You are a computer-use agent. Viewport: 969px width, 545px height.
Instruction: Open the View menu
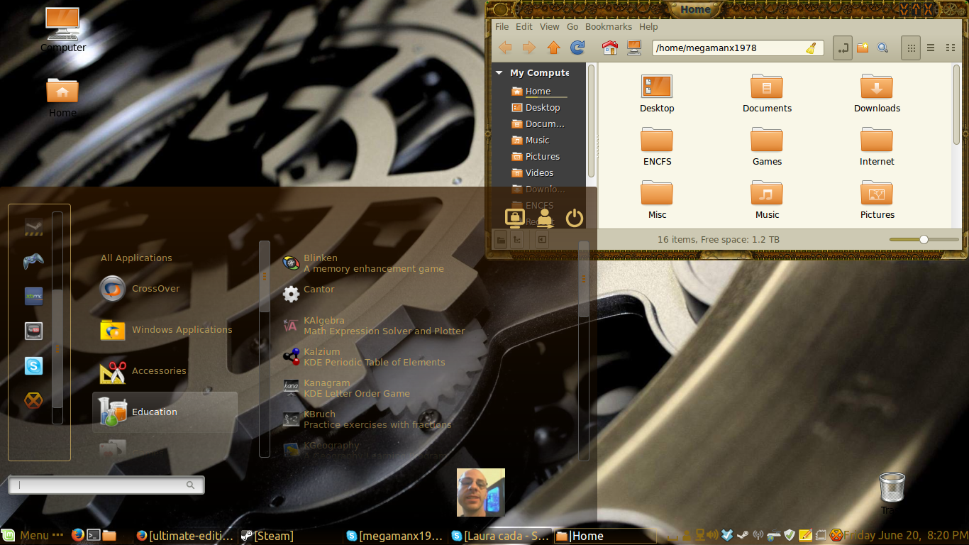[x=550, y=27]
